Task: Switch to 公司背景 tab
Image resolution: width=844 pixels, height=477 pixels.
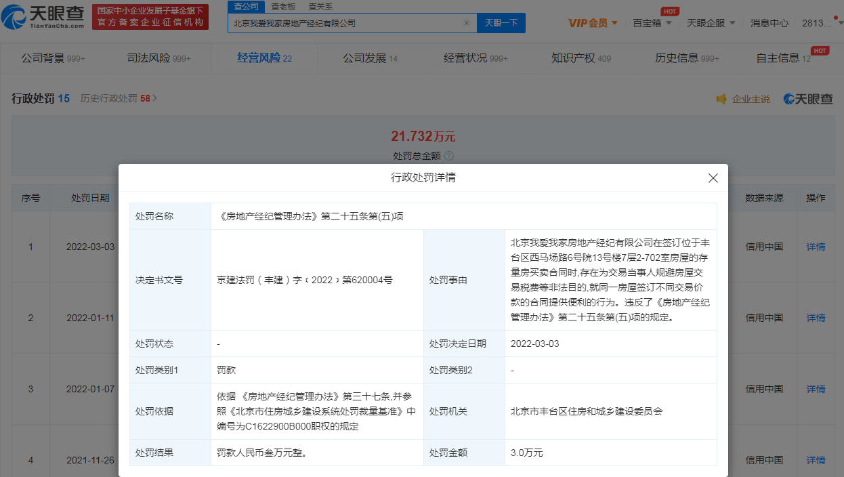Action: click(53, 58)
